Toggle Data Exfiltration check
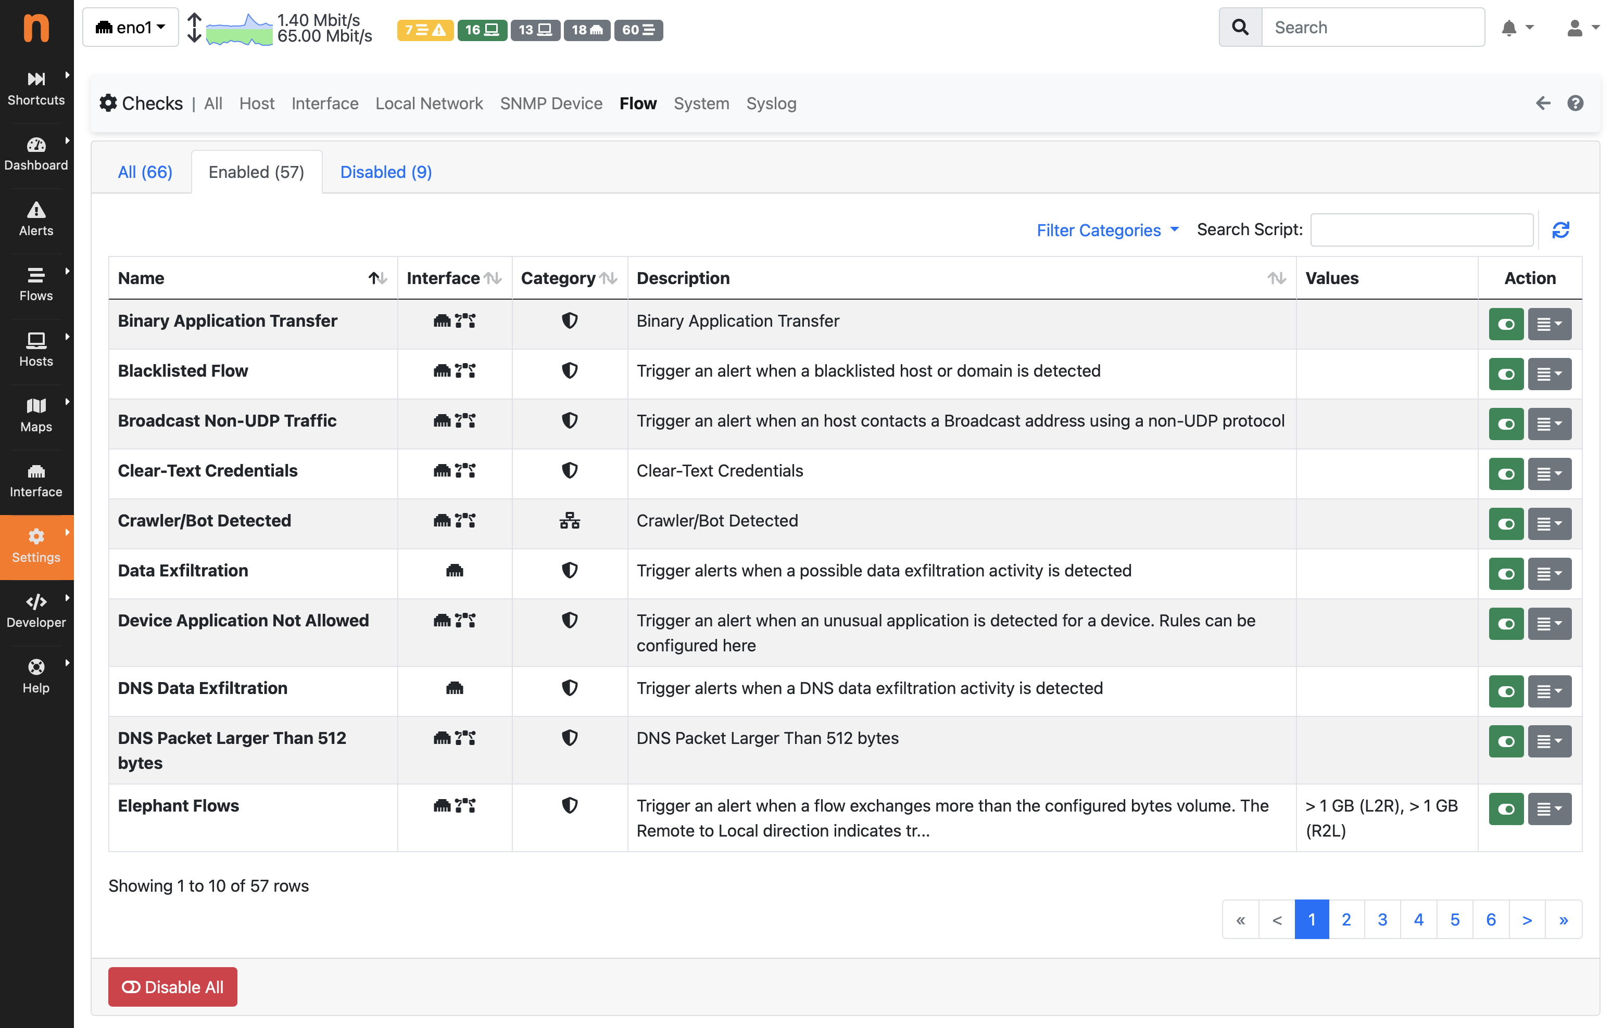 click(x=1506, y=574)
